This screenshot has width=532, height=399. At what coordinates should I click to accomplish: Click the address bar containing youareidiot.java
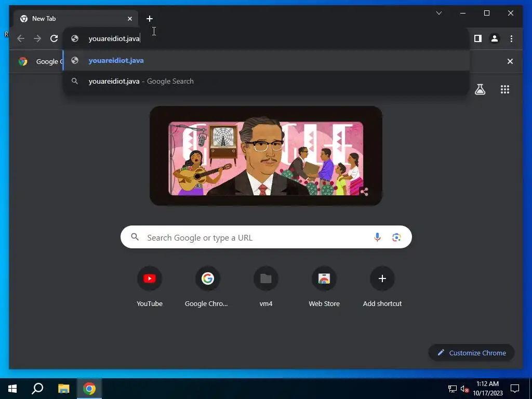pos(267,38)
